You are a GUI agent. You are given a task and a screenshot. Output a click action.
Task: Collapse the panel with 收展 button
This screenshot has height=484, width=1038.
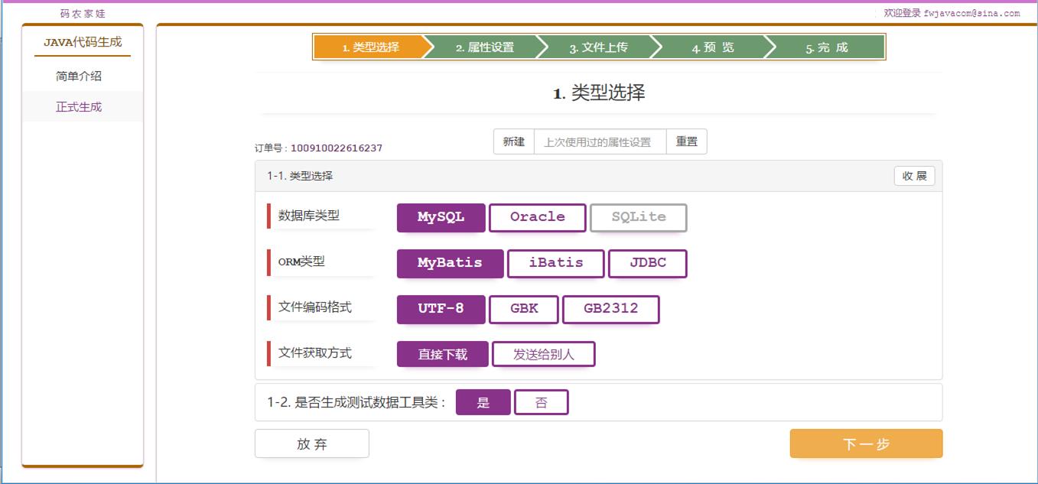tap(913, 176)
